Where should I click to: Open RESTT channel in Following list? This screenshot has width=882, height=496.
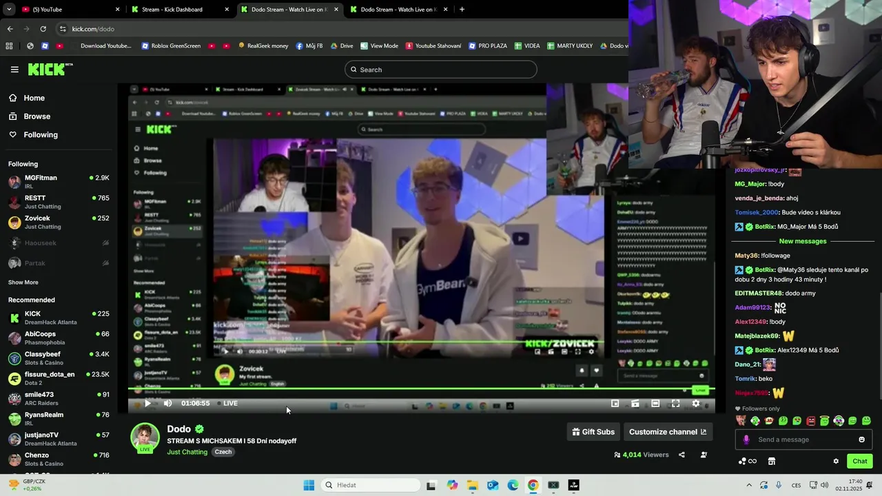click(59, 202)
